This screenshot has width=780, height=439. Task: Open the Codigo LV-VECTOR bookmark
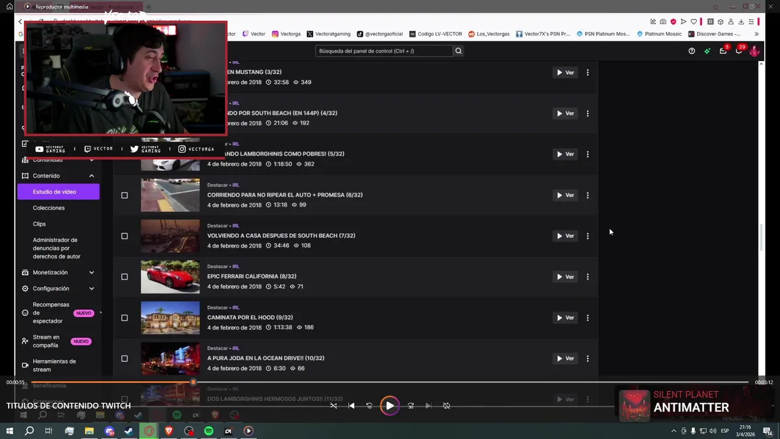click(x=435, y=34)
